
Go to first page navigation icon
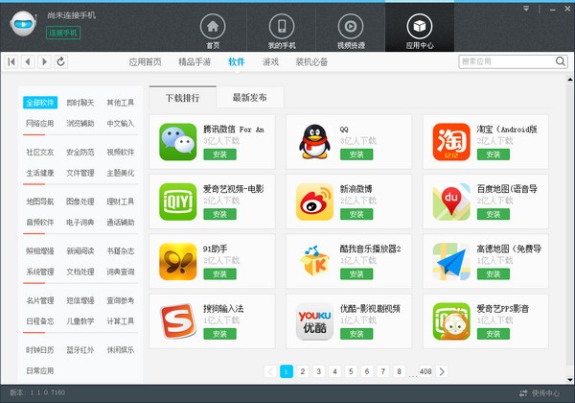(11, 61)
